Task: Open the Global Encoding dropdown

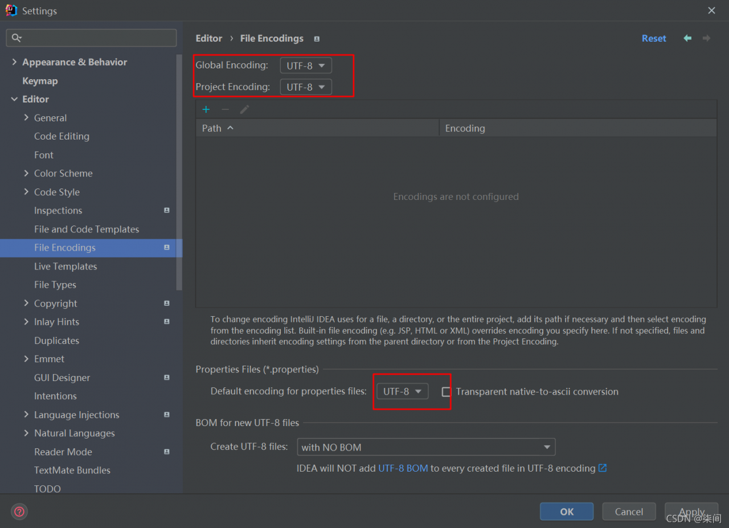Action: (x=306, y=66)
